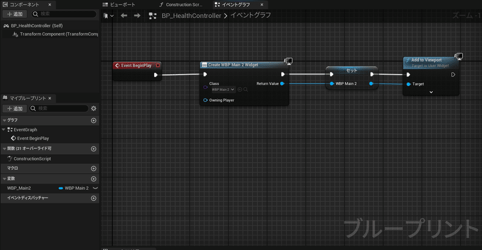The image size is (482, 250).
Task: Select the Event BeginPlay node title
Action: 136,66
